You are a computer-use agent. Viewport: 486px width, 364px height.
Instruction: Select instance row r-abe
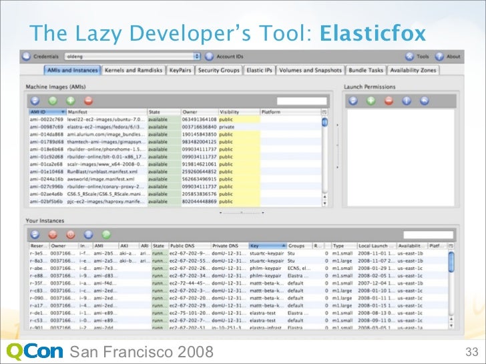pyautogui.click(x=239, y=269)
